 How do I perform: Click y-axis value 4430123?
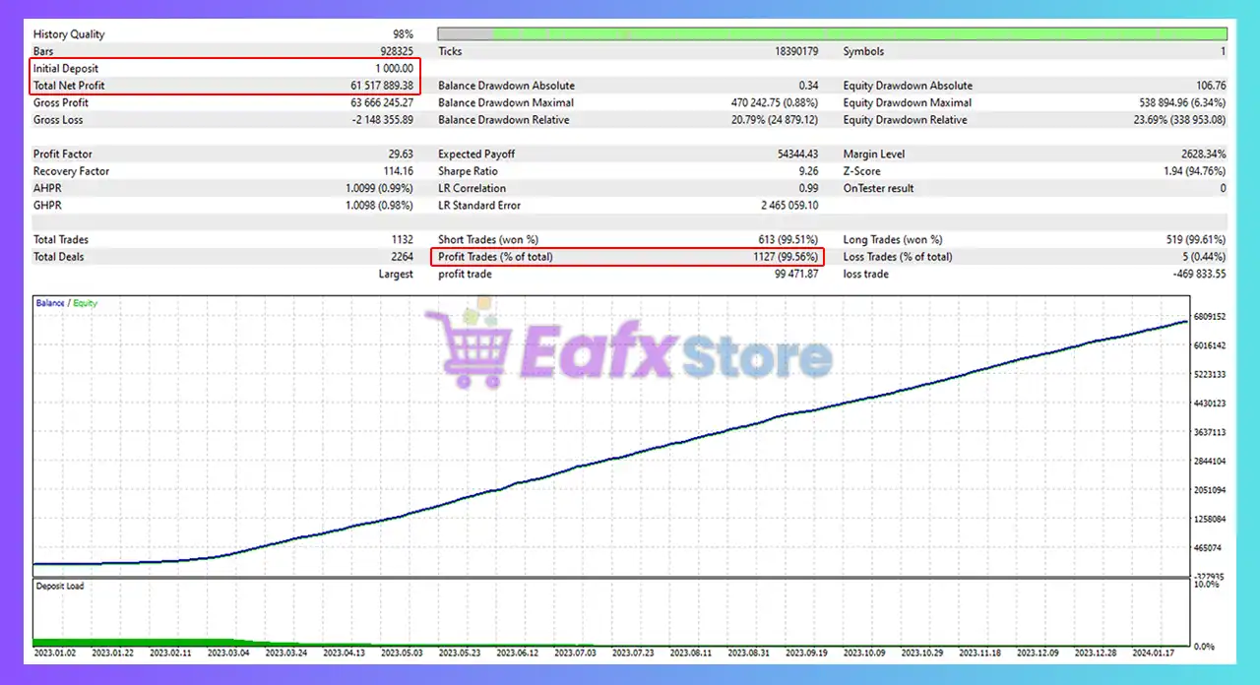coord(1209,403)
